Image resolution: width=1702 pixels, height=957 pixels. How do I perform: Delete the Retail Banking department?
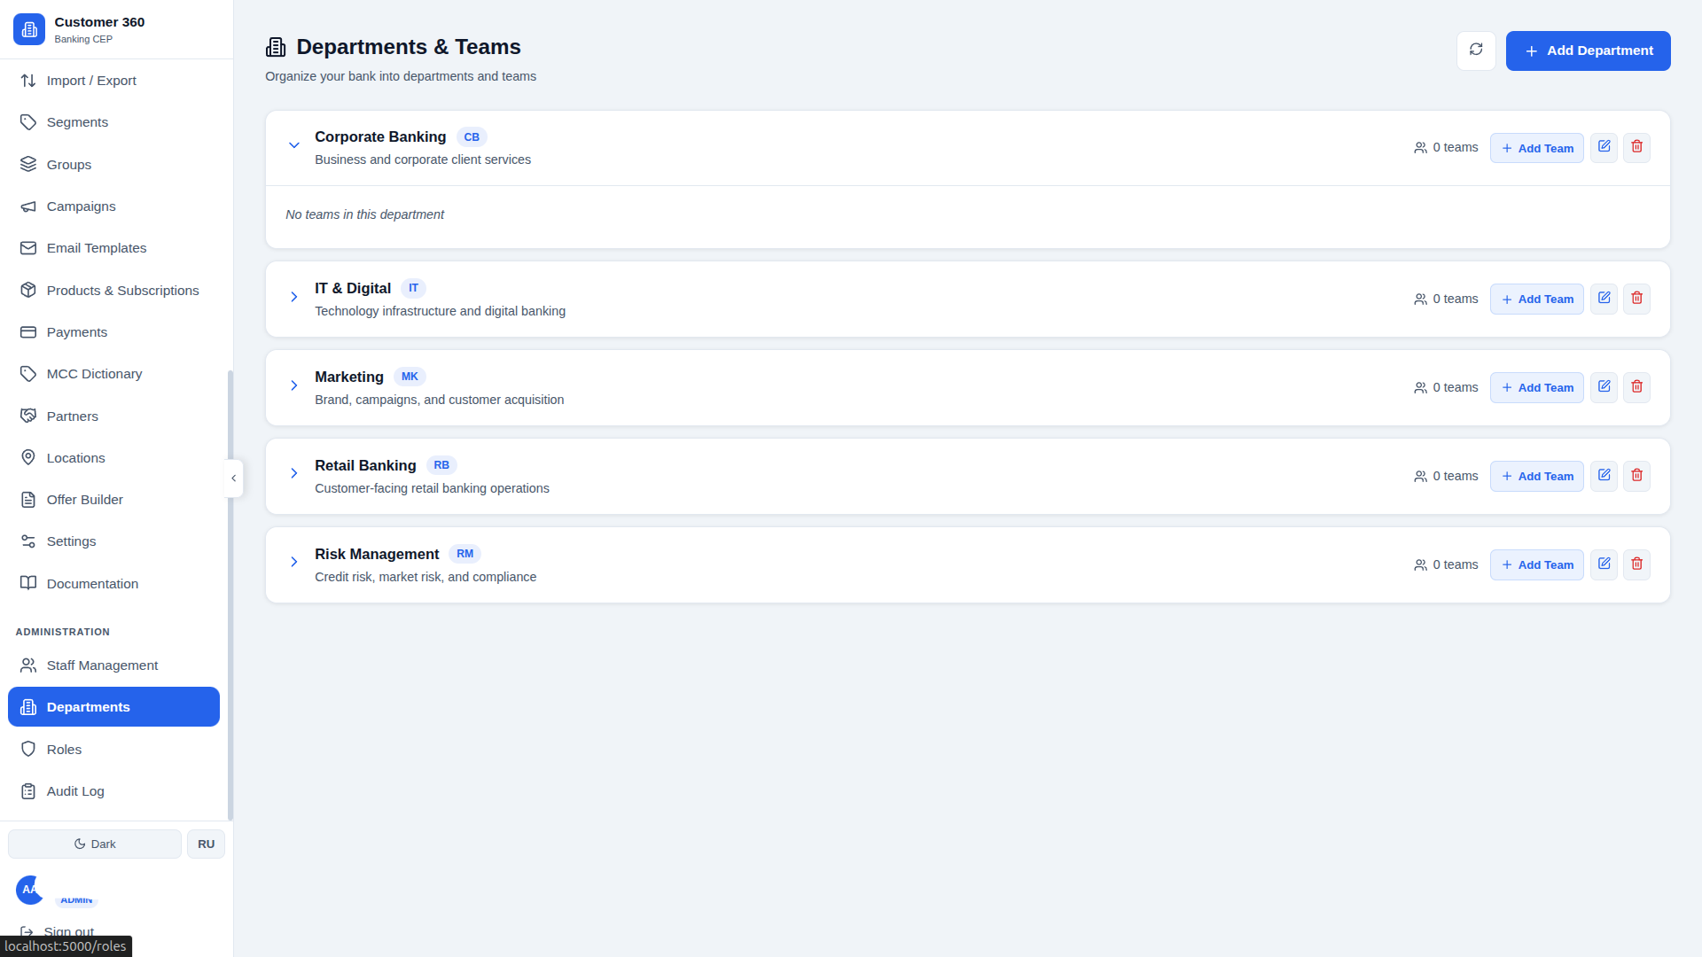tap(1636, 476)
